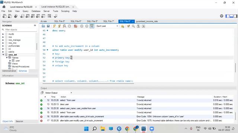Open the Zoom app from the taskbar
The height and width of the screenshot is (133, 238).
coord(152,129)
